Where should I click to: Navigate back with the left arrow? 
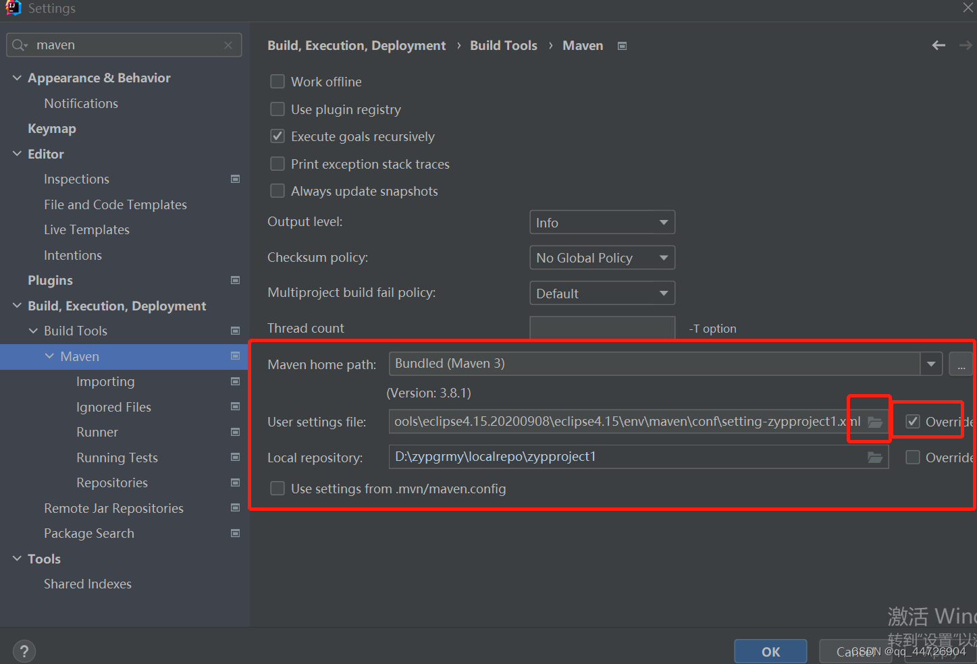[x=939, y=45]
